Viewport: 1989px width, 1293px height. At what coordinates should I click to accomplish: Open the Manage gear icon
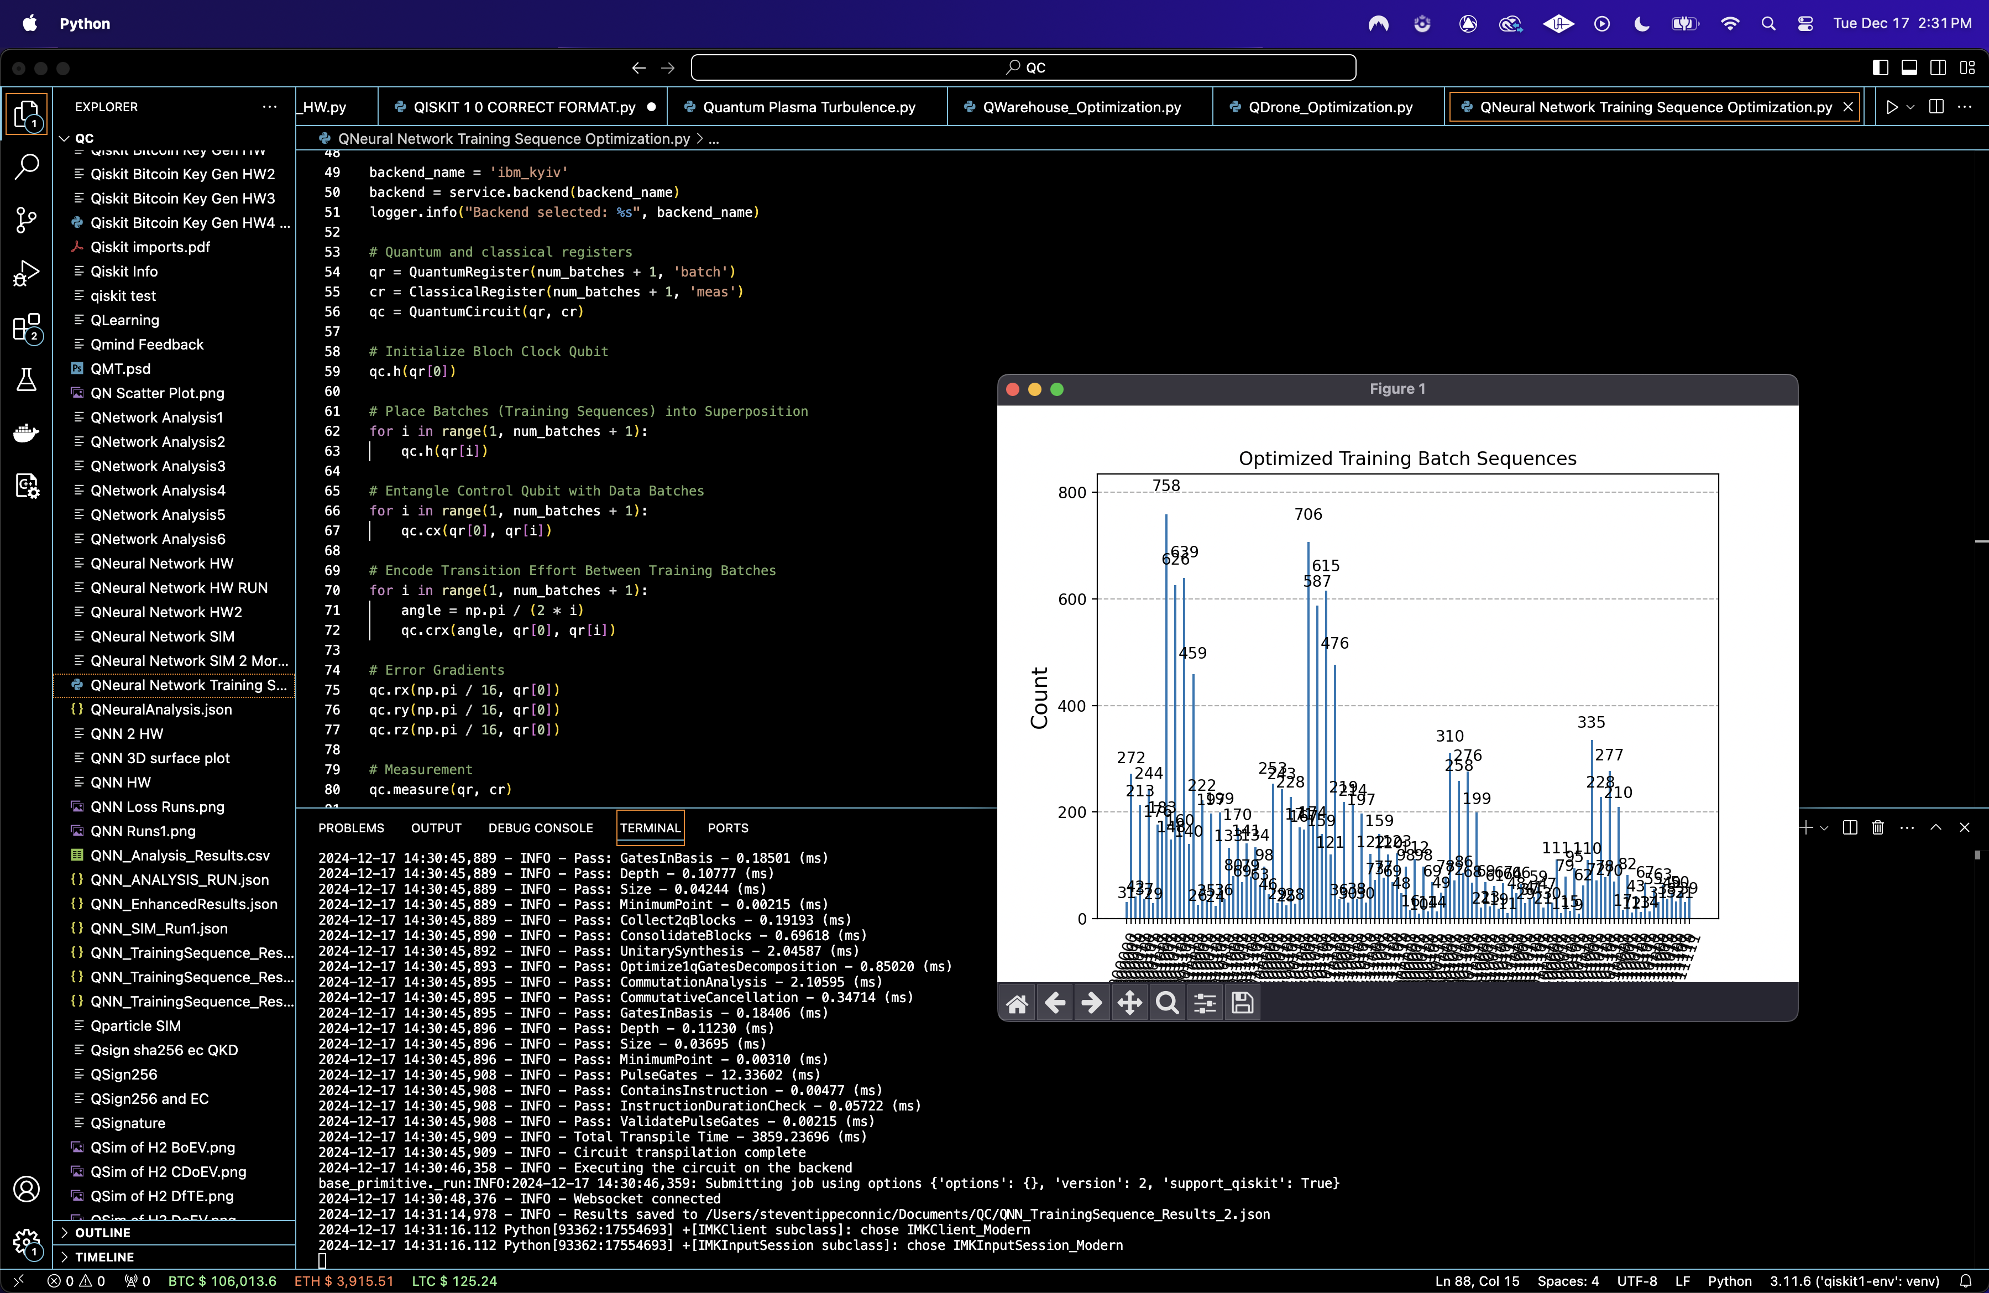(27, 1243)
